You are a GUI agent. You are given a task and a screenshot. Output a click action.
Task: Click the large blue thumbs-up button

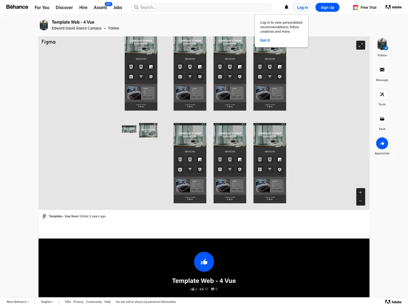click(x=204, y=262)
